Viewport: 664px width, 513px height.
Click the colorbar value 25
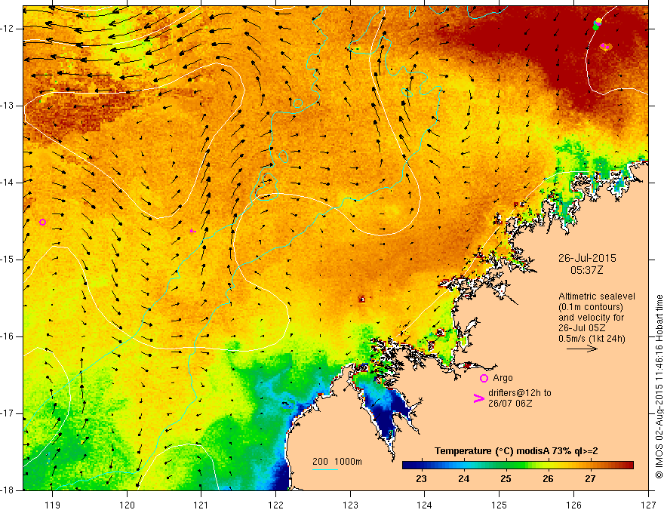point(506,479)
